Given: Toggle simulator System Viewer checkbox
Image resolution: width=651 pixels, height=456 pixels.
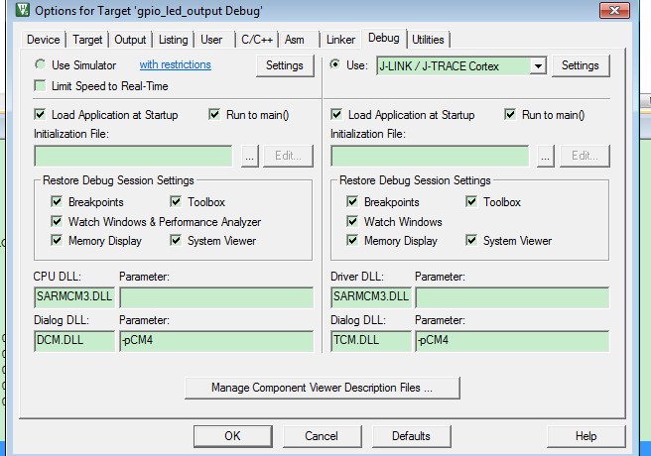Looking at the screenshot, I should (176, 241).
